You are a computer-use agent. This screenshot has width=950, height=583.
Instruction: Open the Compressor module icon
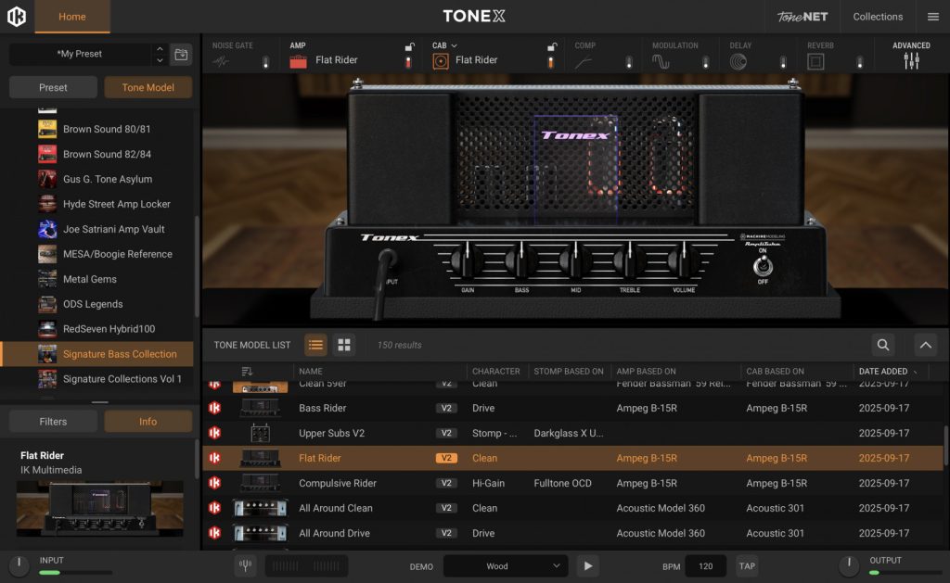(584, 62)
